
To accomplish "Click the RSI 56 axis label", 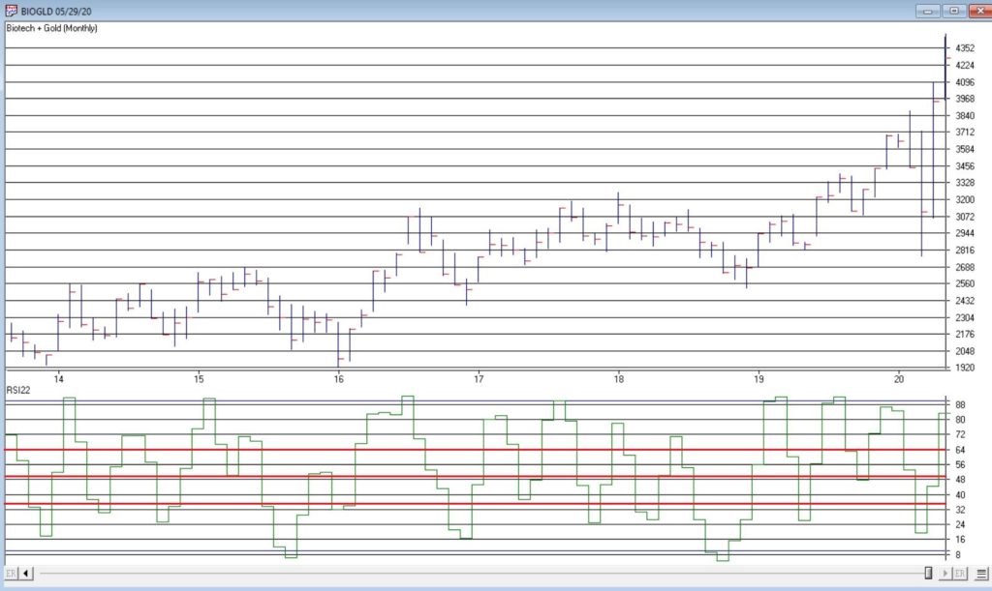I will click(x=960, y=464).
